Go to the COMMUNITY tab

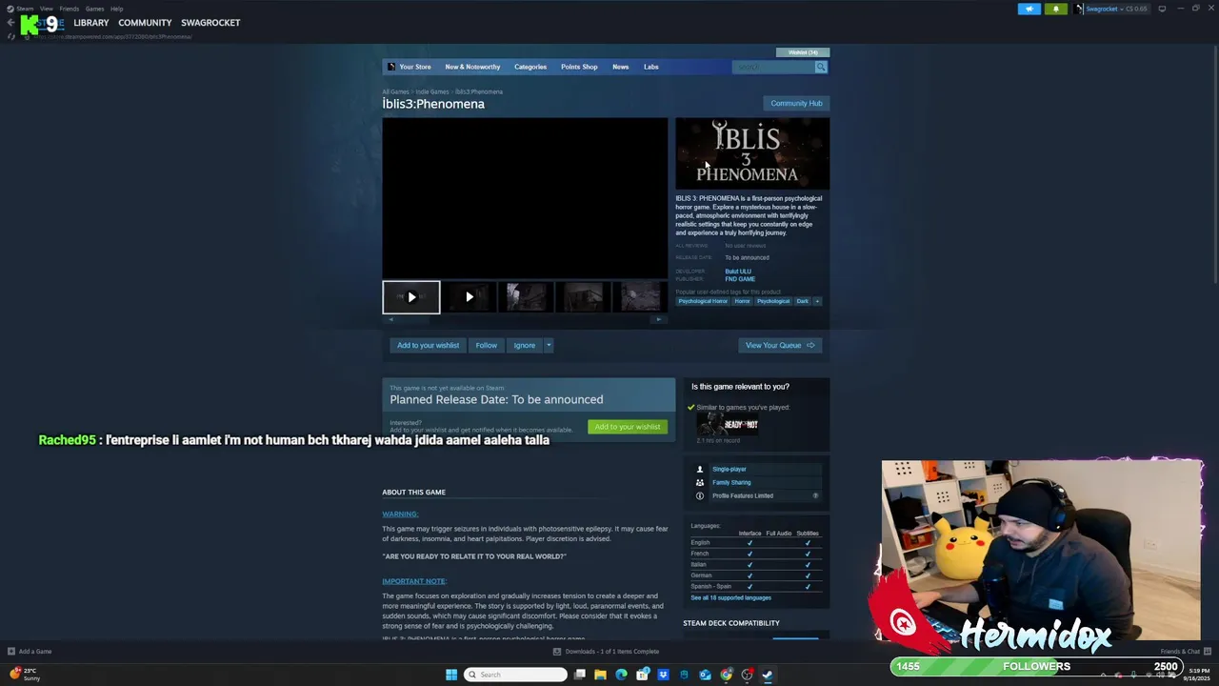click(x=145, y=23)
